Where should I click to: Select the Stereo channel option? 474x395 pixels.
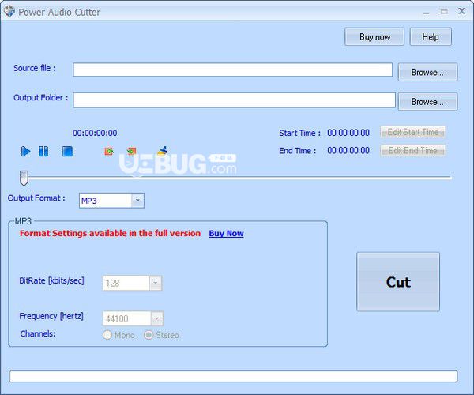pos(161,335)
